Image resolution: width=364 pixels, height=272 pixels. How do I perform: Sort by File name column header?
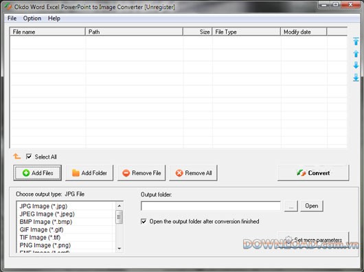coord(47,32)
